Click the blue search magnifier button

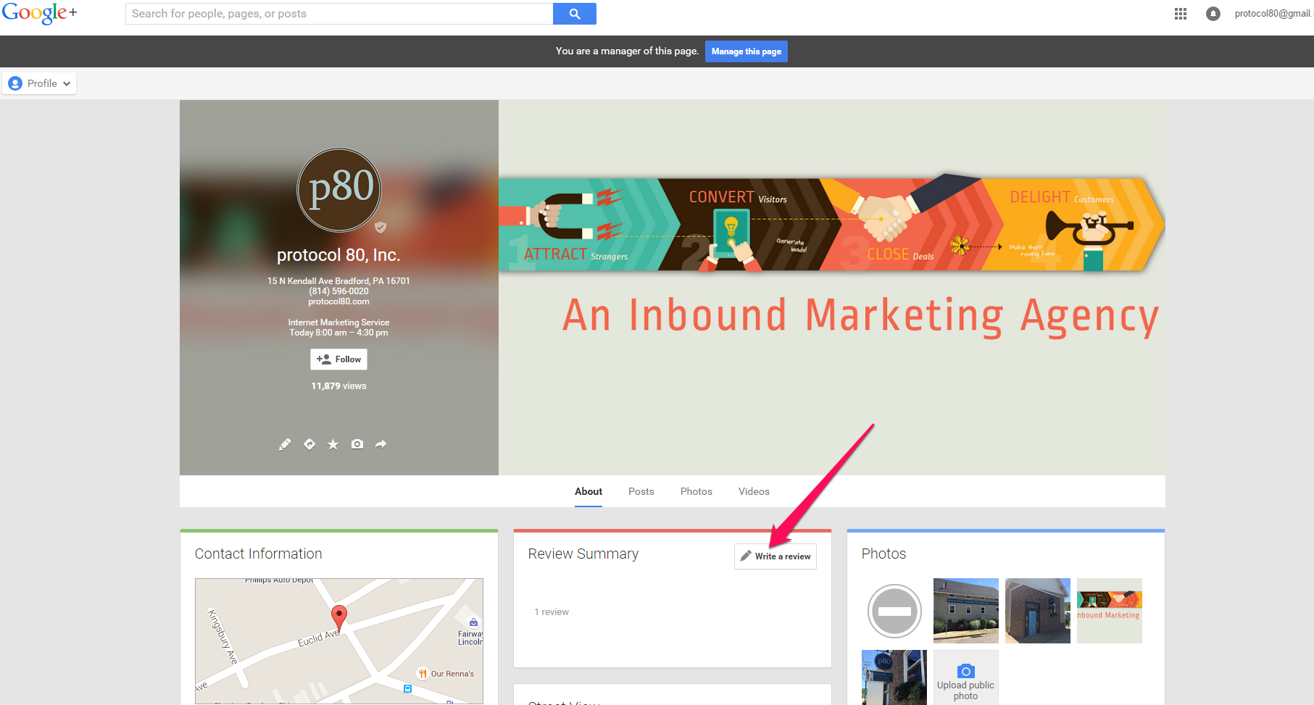pyautogui.click(x=574, y=14)
